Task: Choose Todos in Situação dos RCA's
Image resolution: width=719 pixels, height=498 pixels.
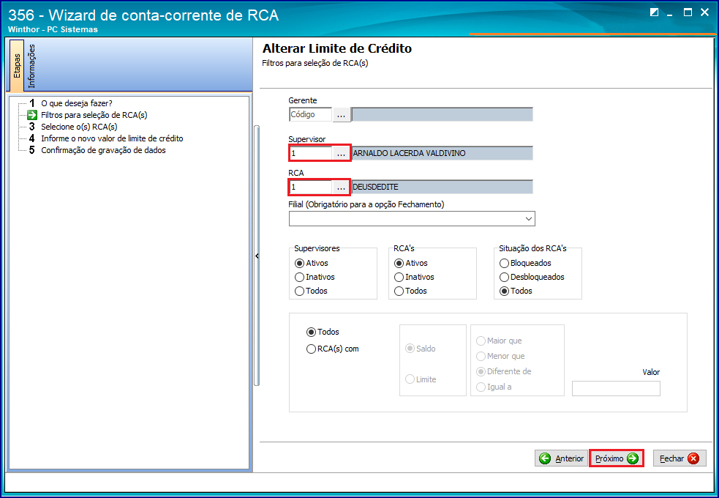Action: click(516, 291)
